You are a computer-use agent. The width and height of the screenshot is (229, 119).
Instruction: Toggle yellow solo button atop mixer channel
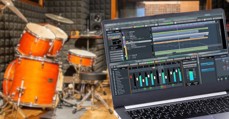(154, 68)
